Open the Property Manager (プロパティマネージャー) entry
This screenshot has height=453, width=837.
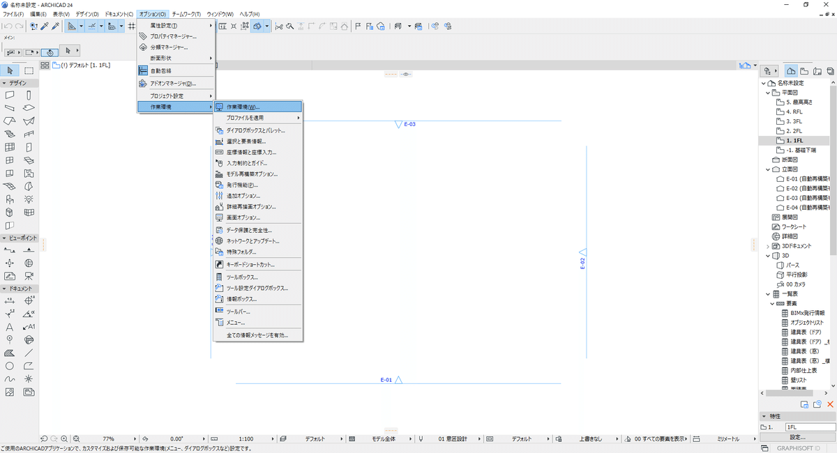click(176, 36)
